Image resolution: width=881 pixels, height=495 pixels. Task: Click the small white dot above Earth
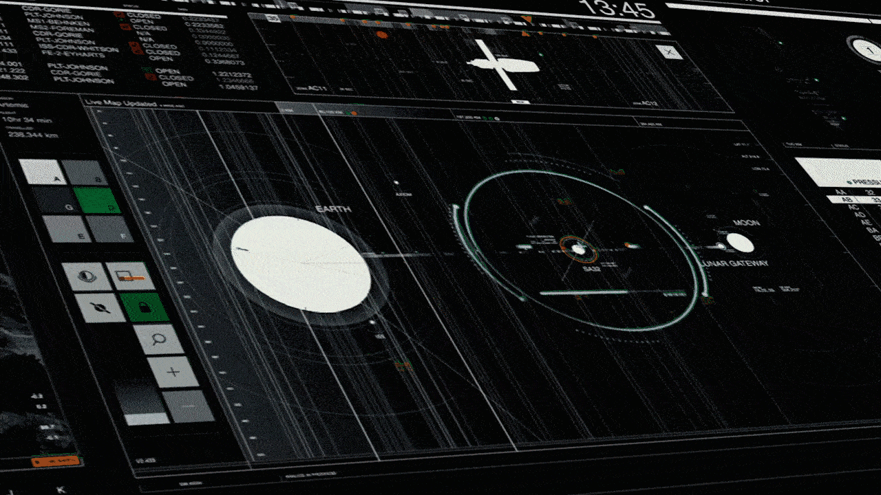pyautogui.click(x=396, y=183)
